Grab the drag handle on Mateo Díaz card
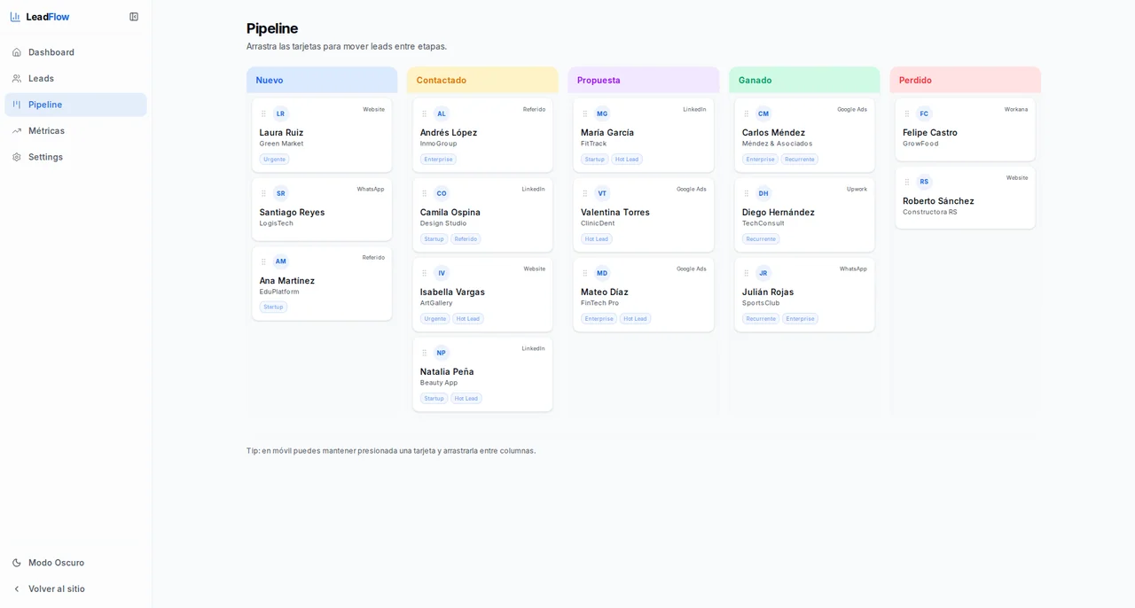The image size is (1135, 608). (x=585, y=273)
